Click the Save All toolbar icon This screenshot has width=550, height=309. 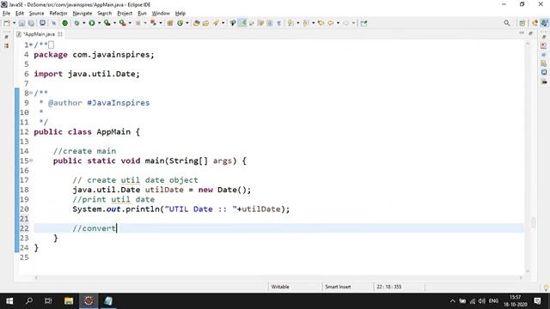[x=31, y=23]
